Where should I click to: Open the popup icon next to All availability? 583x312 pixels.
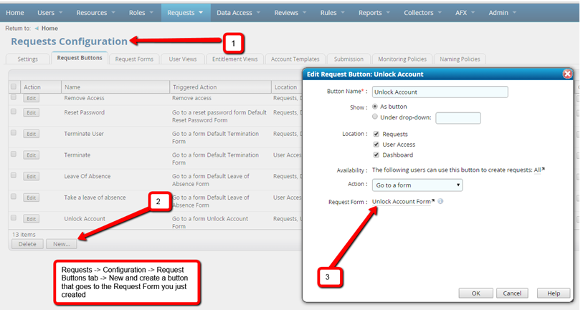click(543, 170)
